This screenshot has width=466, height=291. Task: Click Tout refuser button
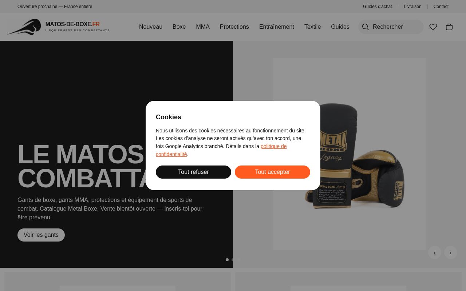[193, 172]
